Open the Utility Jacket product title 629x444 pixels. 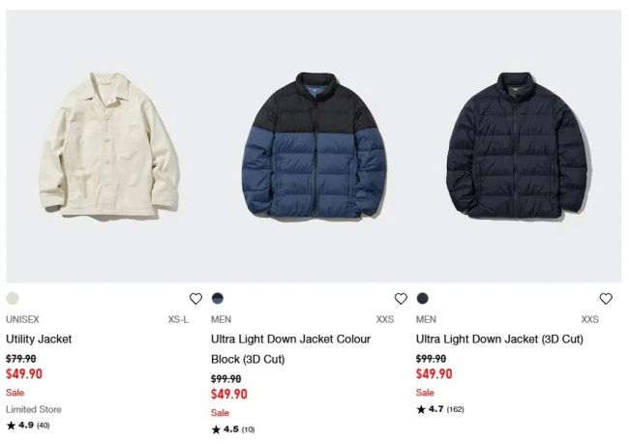pyautogui.click(x=39, y=340)
